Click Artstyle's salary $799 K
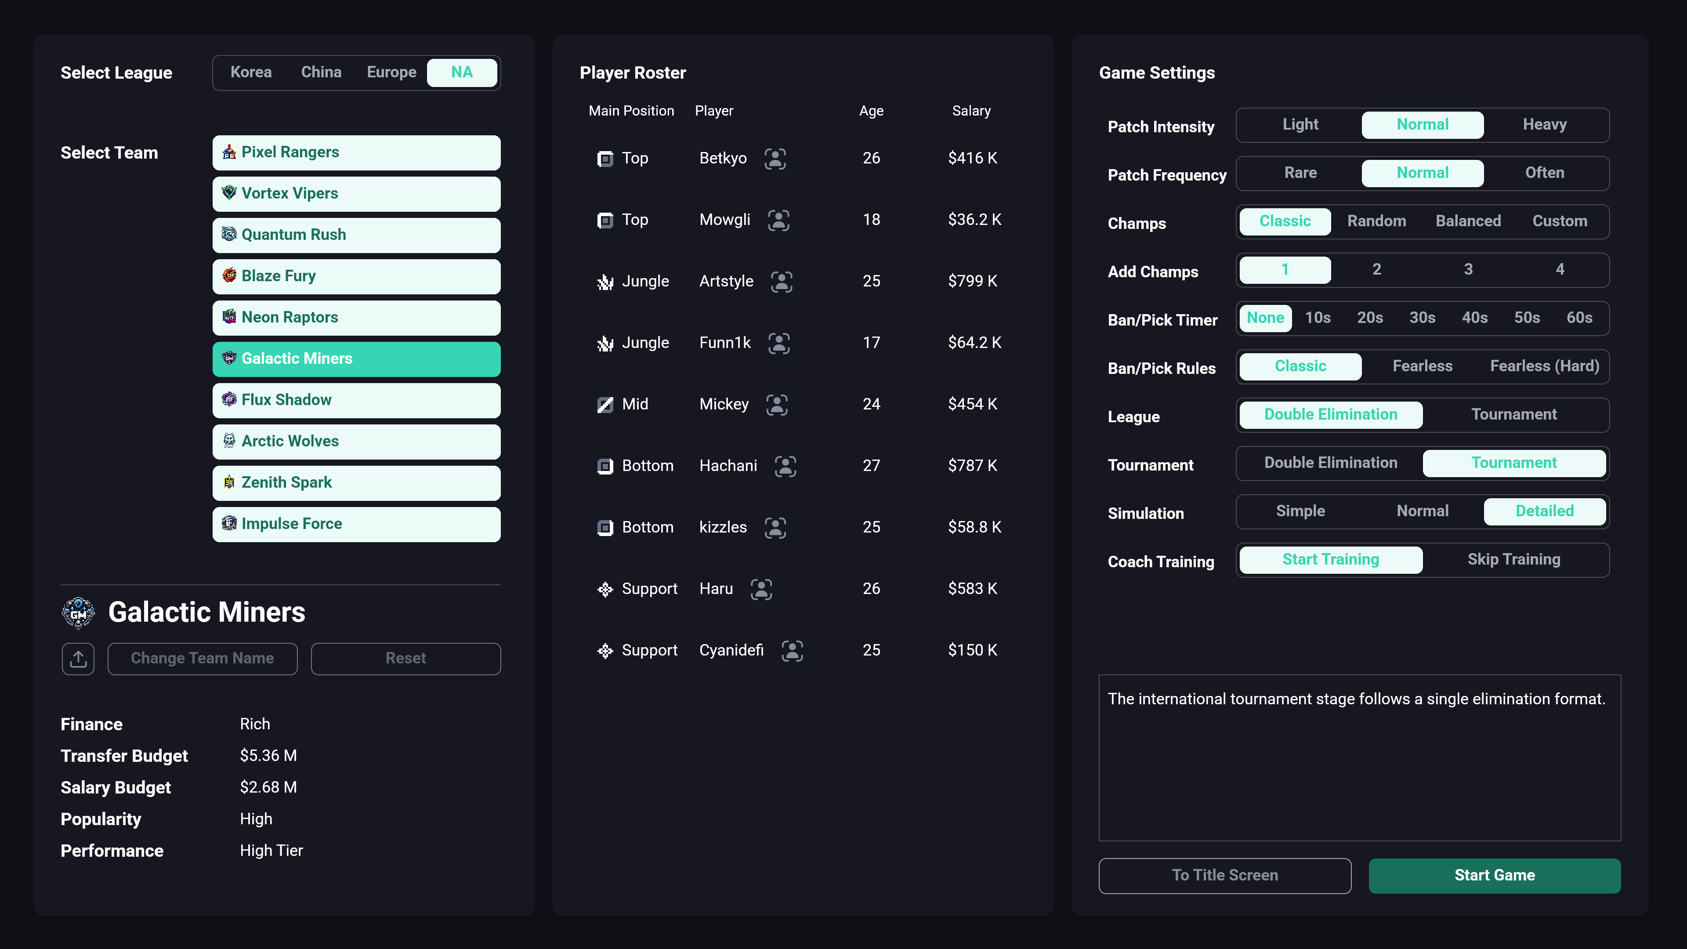This screenshot has height=949, width=1687. tap(973, 282)
